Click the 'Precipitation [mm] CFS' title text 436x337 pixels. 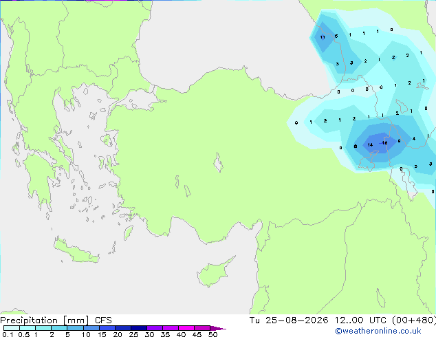(x=56, y=320)
